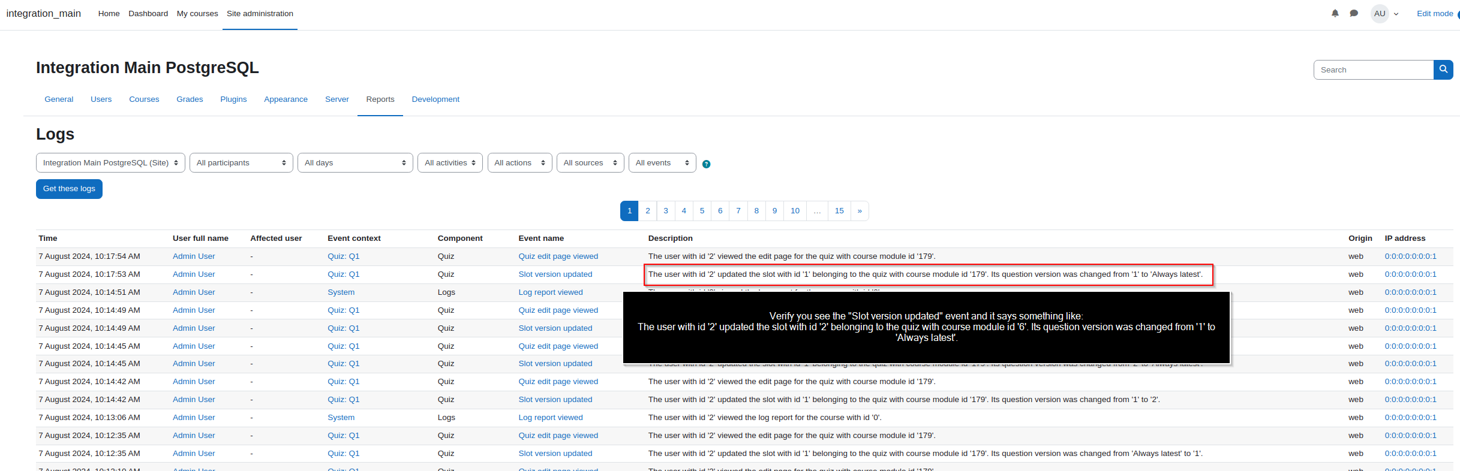Image resolution: width=1460 pixels, height=471 pixels.
Task: Click the Get these logs button
Action: [x=69, y=189]
